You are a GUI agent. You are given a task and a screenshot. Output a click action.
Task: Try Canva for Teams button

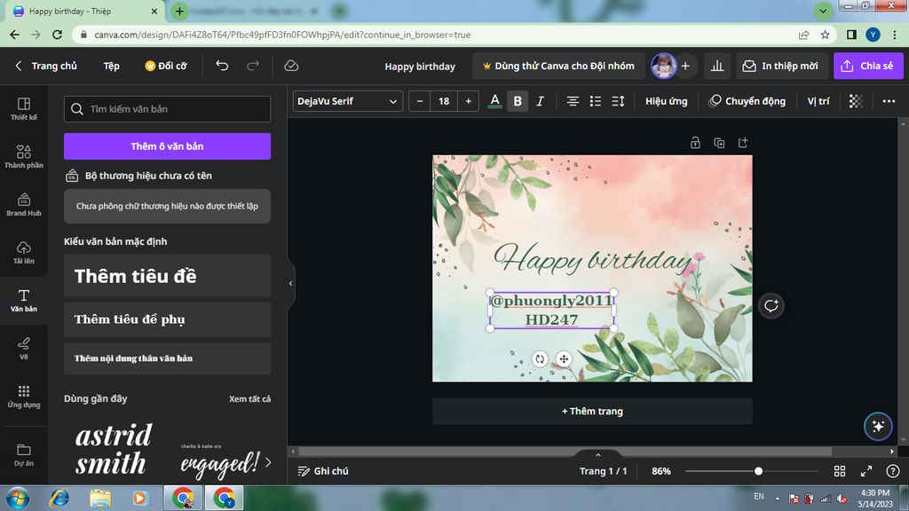coord(558,66)
